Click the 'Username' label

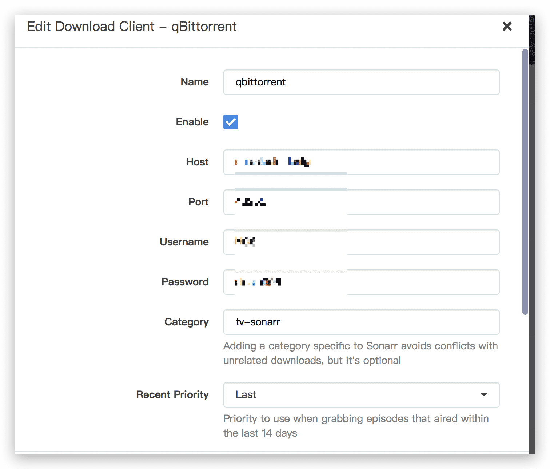point(184,242)
